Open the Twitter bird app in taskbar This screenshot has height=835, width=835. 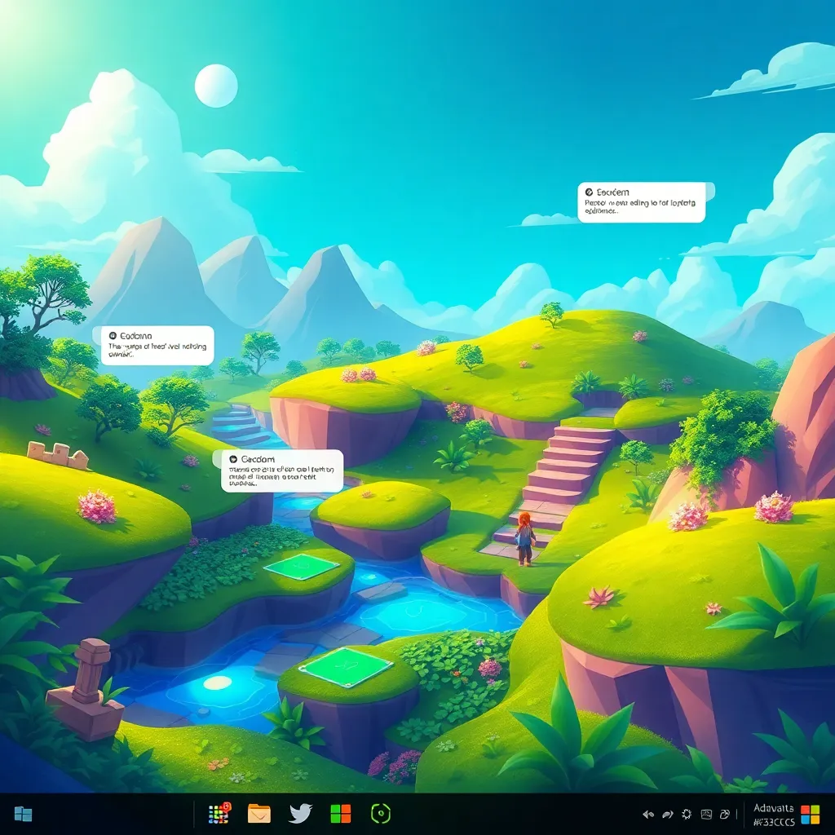click(x=300, y=813)
